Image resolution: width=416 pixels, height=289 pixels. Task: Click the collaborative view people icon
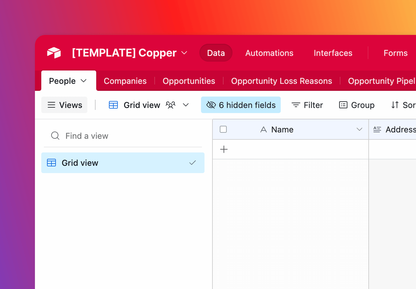coord(171,105)
